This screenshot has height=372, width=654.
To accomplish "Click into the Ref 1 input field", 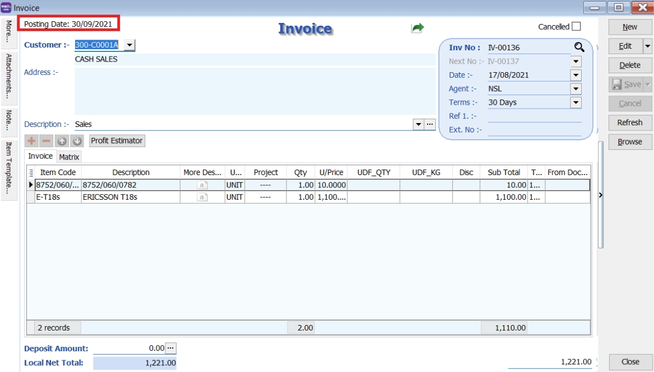I will (534, 116).
